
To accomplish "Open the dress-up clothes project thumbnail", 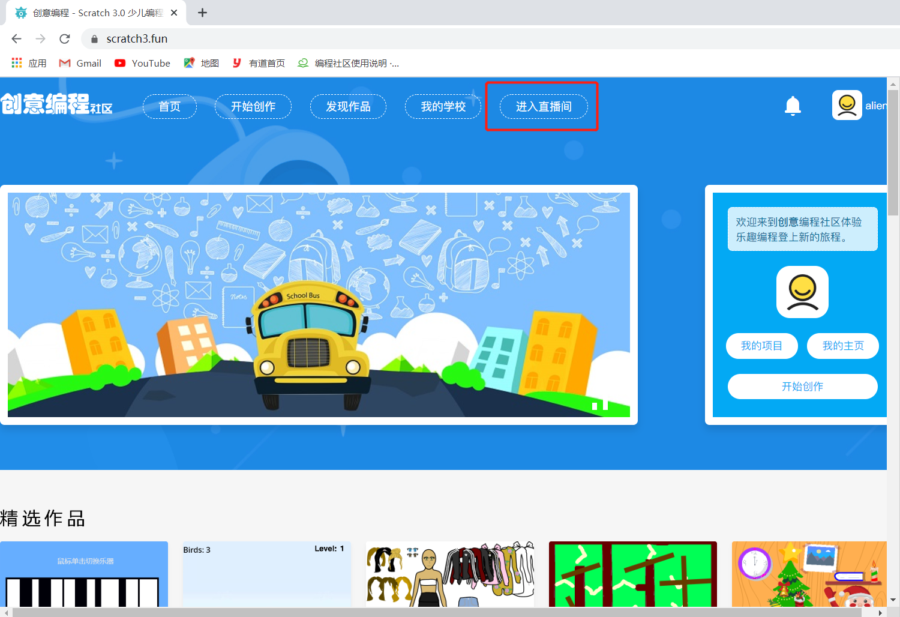I will [x=450, y=574].
